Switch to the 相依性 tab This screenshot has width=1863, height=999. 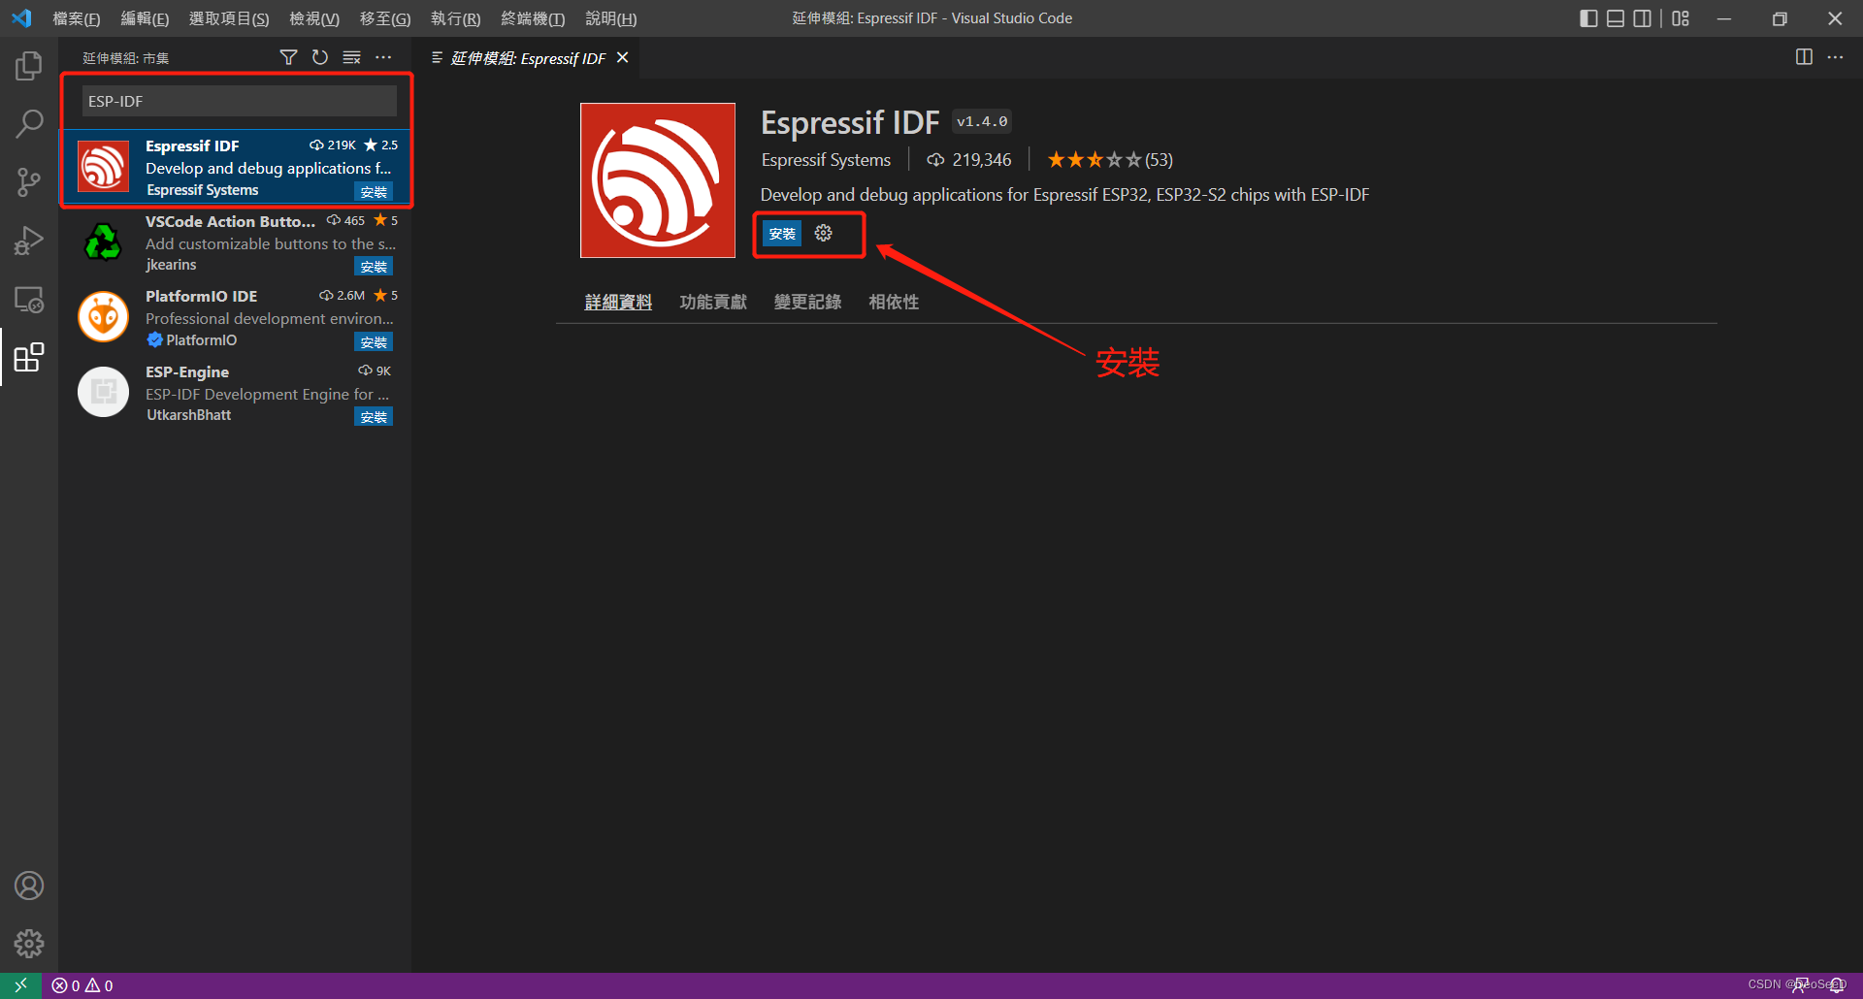[x=894, y=302]
